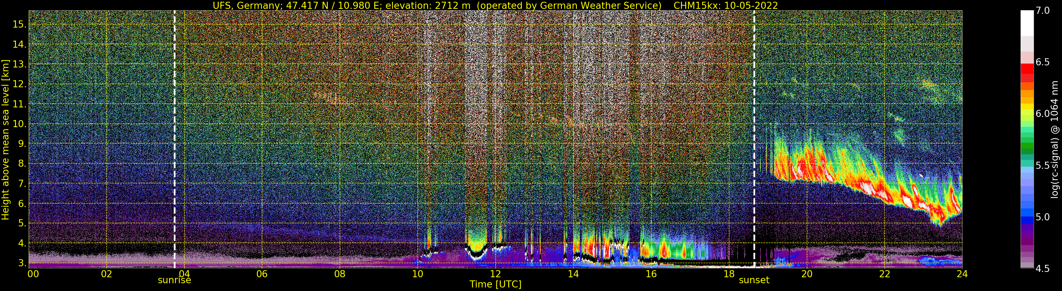Click the 24 tick label on the time axis
Image resolution: width=1062 pixels, height=291 pixels.
point(962,274)
